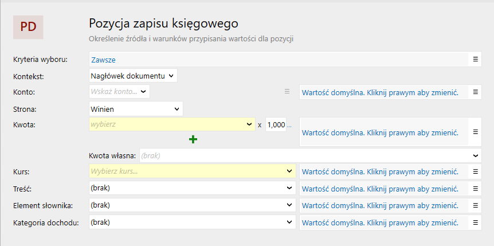Click hamburger menu on Kwota row

(475, 132)
